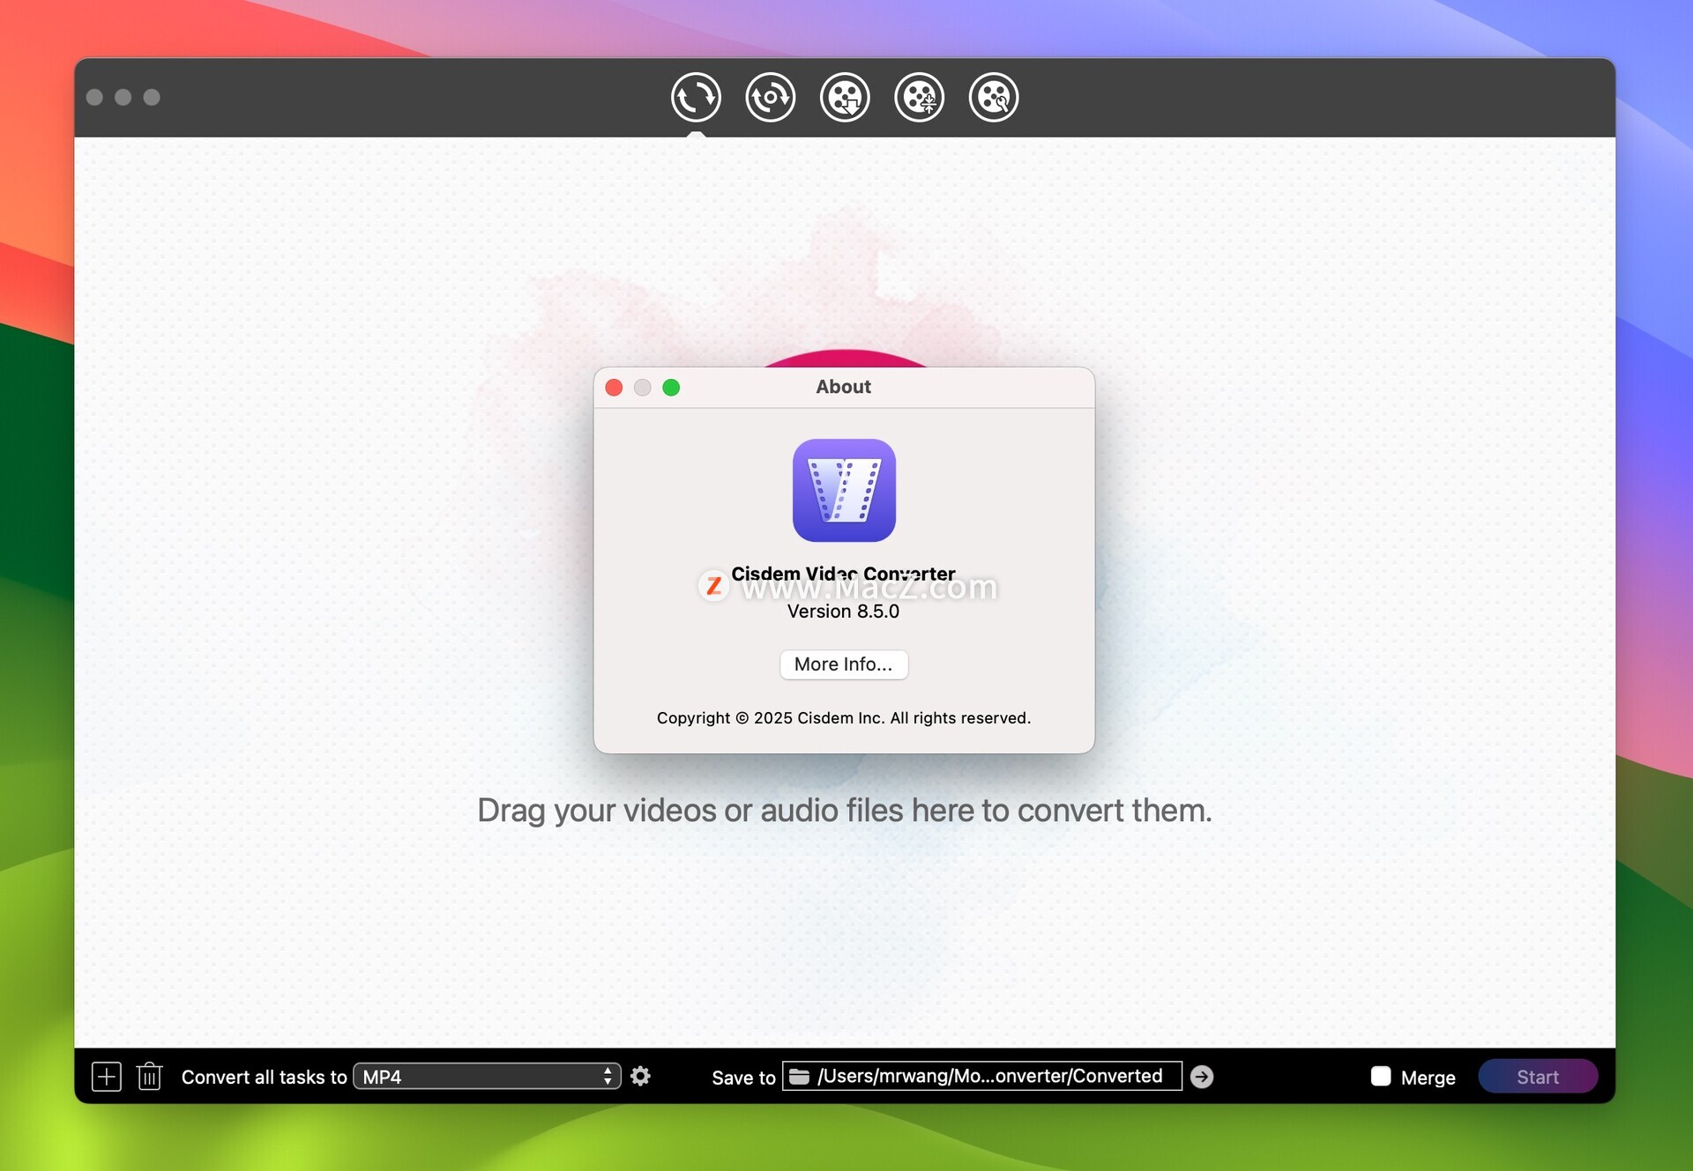Click the arrow icon to open output folder
This screenshot has height=1171, width=1693.
(1202, 1076)
